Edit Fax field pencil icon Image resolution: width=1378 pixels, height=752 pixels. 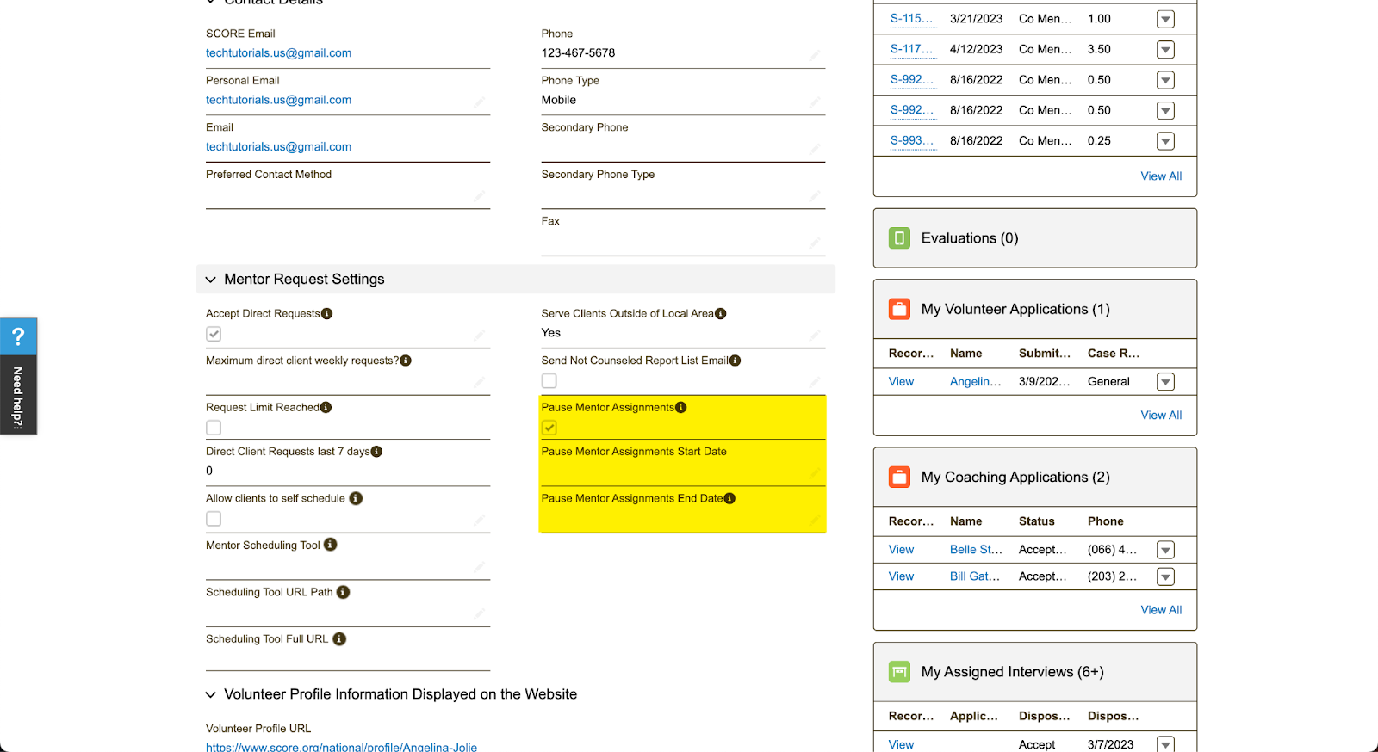[814, 243]
